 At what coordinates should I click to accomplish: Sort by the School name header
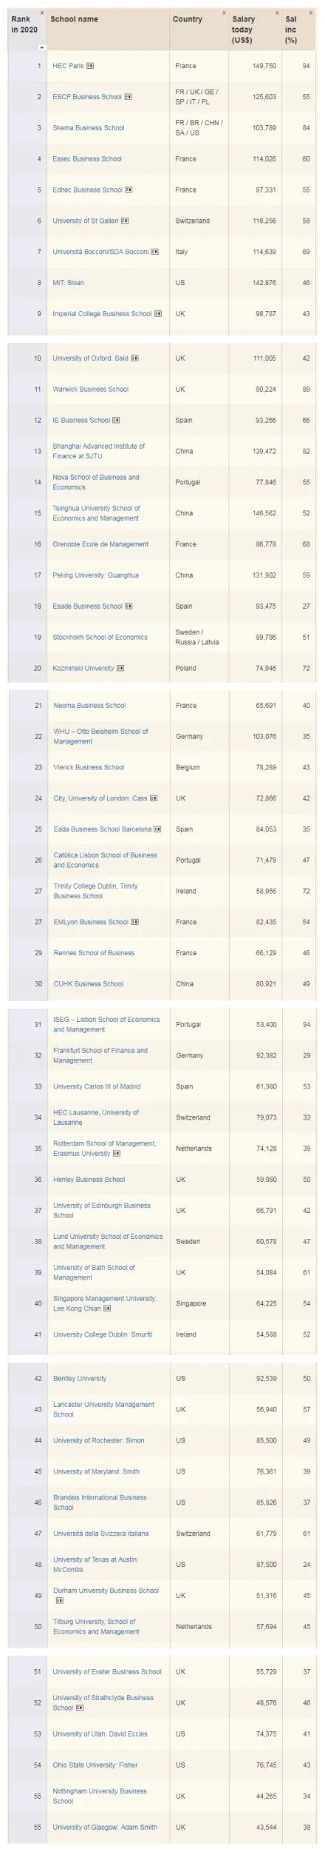(74, 19)
